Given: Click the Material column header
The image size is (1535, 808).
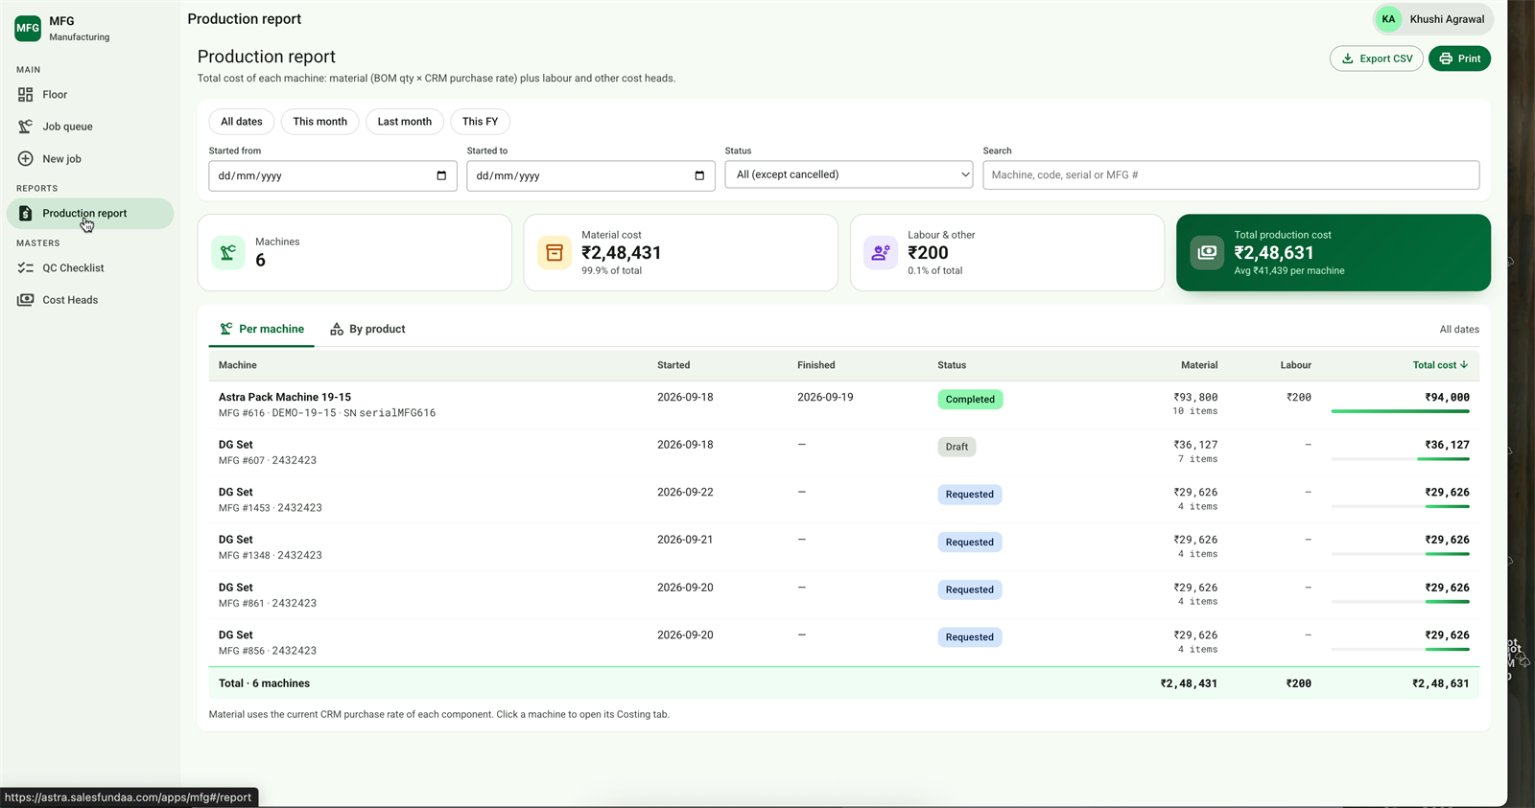Looking at the screenshot, I should (1199, 365).
